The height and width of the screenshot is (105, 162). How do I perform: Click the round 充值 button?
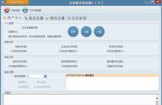click(x=99, y=32)
